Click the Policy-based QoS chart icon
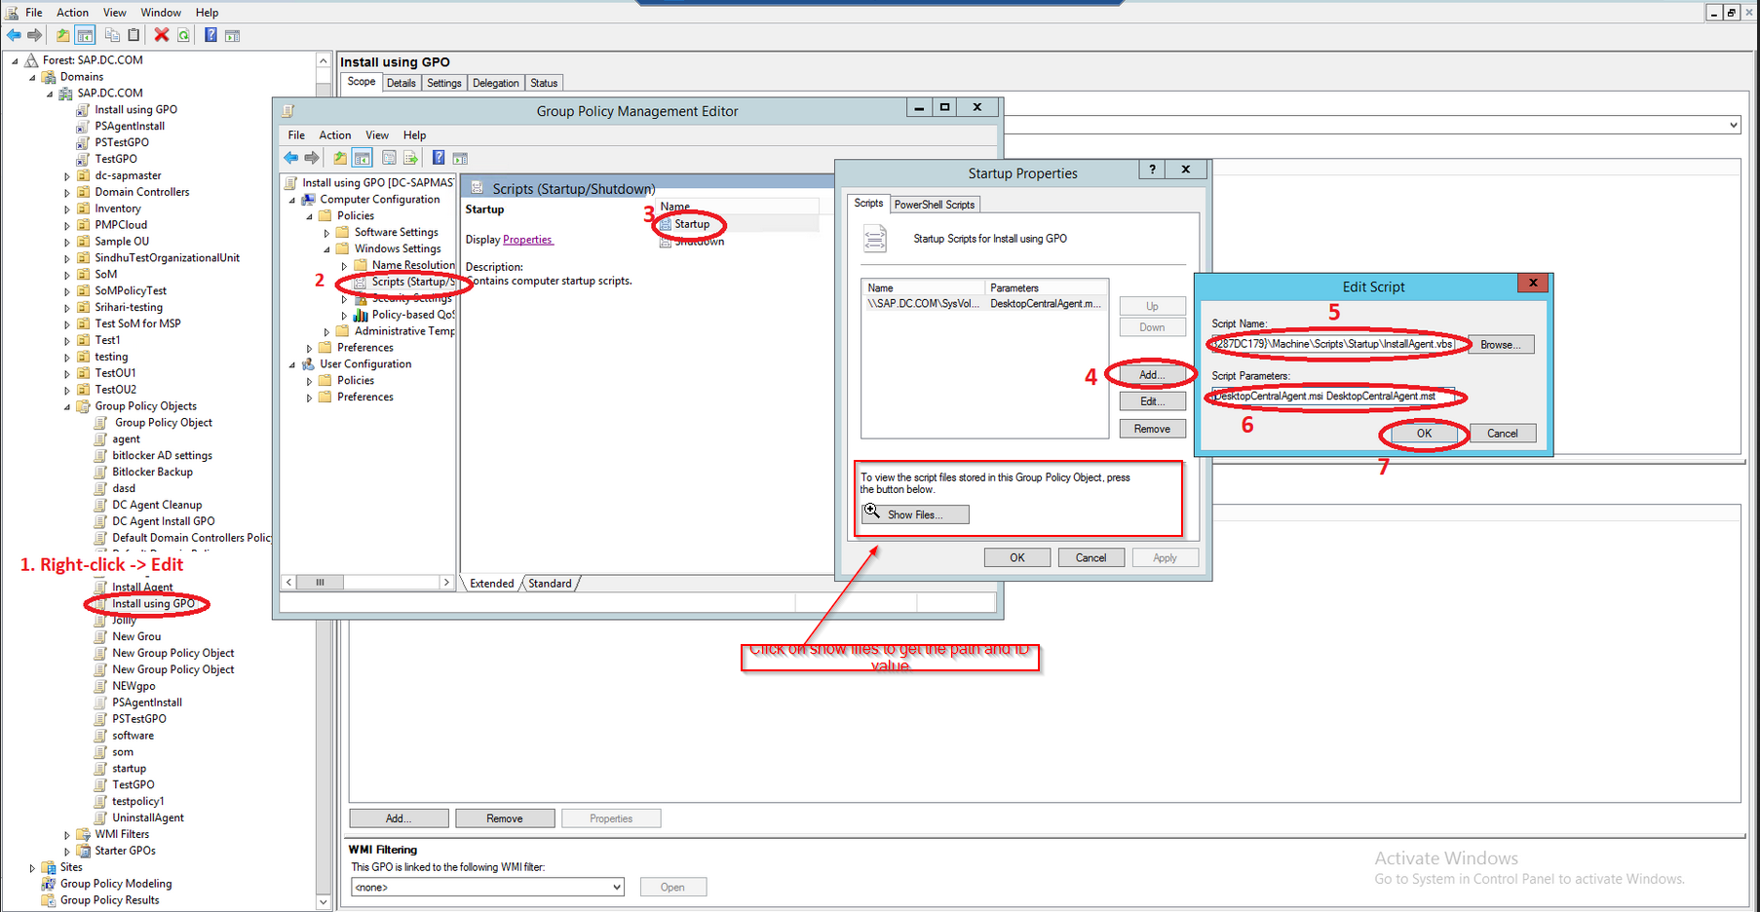The height and width of the screenshot is (912, 1760). (361, 315)
